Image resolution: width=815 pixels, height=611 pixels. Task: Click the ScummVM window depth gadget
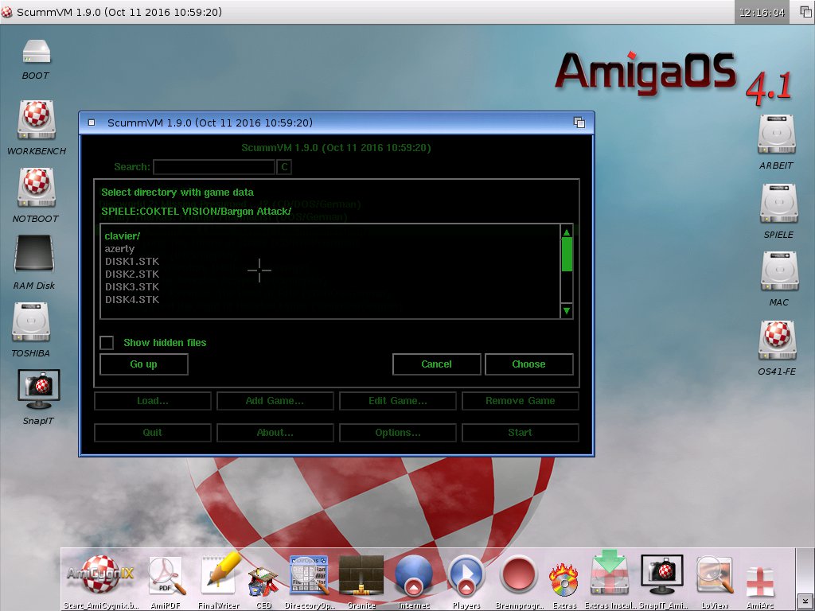[x=579, y=123]
